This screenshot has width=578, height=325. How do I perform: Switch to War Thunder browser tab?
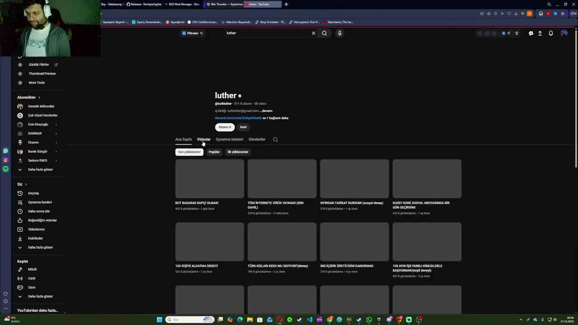pyautogui.click(x=224, y=4)
